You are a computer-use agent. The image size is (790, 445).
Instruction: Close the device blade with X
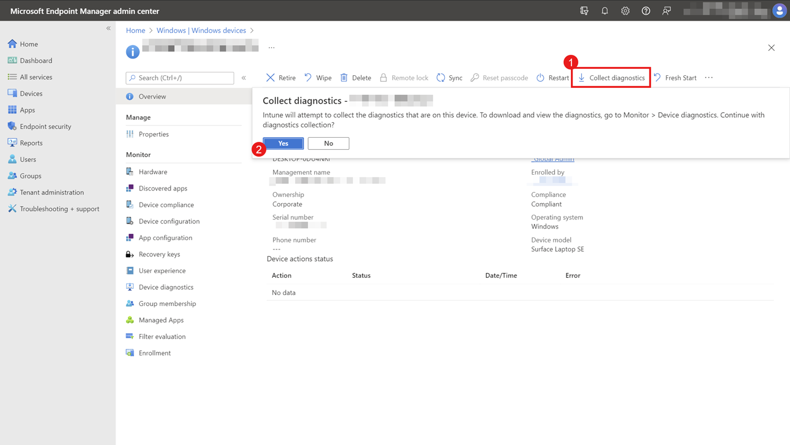click(x=771, y=48)
